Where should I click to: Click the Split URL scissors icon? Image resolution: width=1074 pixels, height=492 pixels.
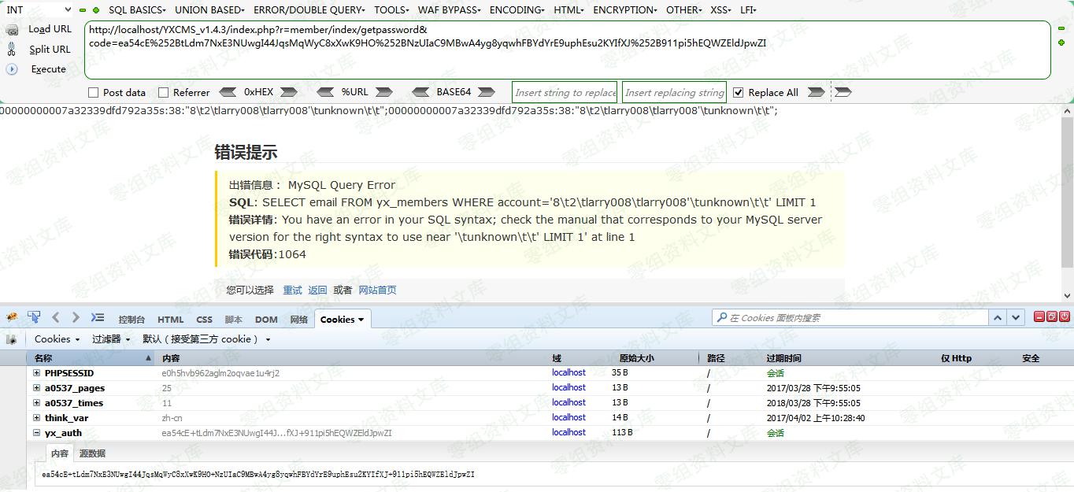[x=12, y=50]
